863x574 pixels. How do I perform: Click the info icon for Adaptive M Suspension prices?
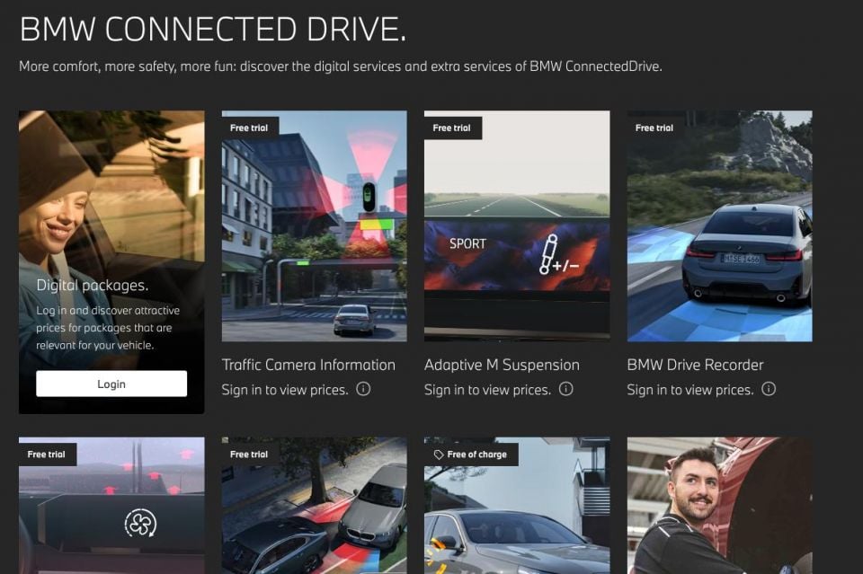565,390
